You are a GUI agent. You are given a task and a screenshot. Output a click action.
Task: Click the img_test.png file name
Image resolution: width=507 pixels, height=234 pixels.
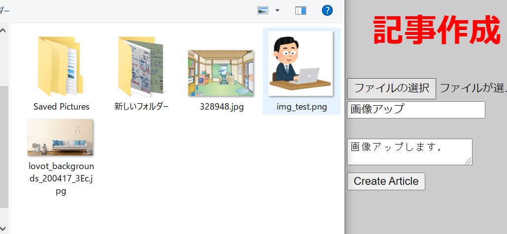(302, 107)
